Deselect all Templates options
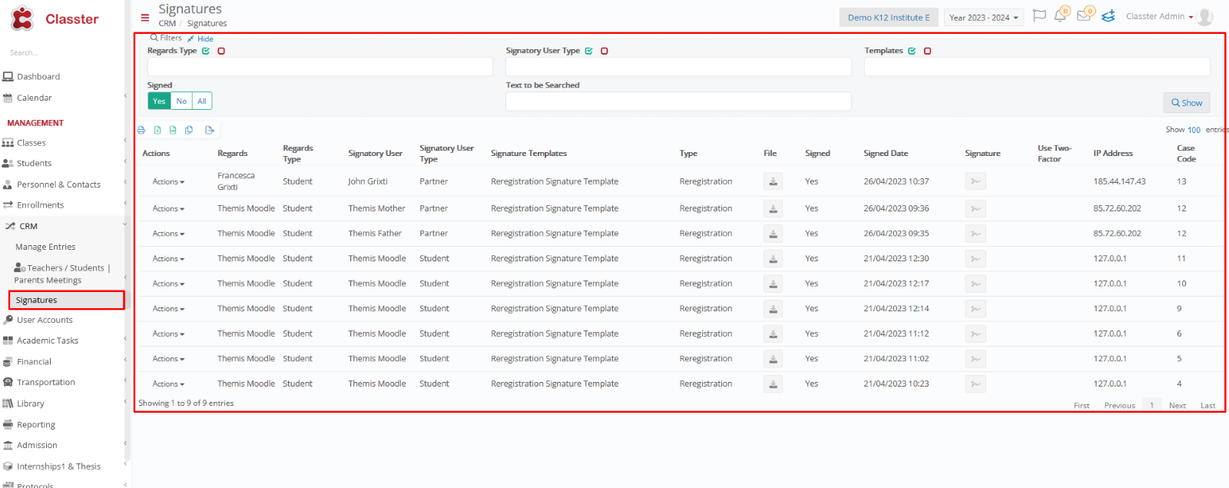Viewport: 1229px width, 488px height. tap(927, 51)
